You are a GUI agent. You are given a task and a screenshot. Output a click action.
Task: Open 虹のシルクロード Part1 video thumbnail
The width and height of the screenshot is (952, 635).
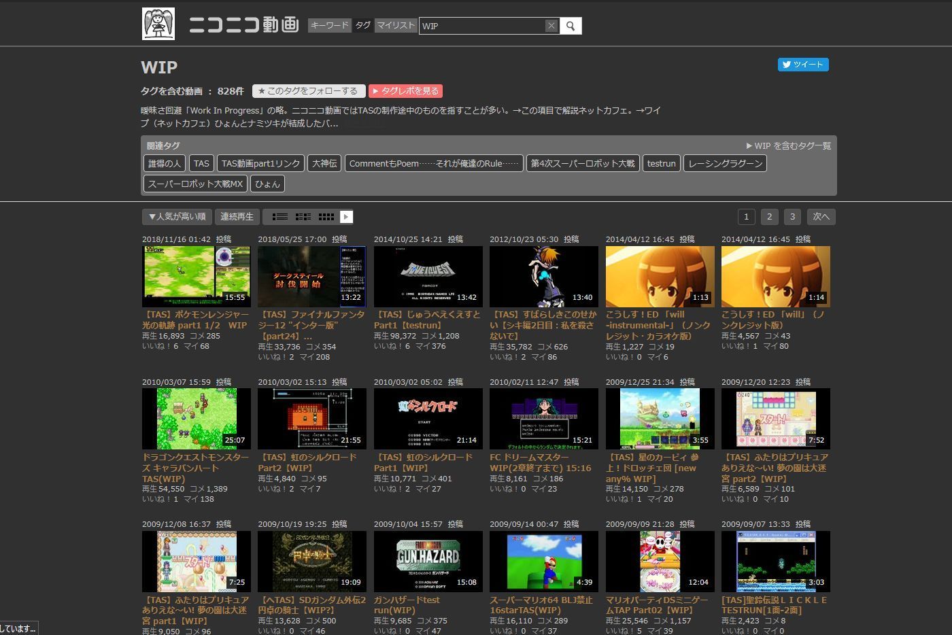(x=428, y=419)
